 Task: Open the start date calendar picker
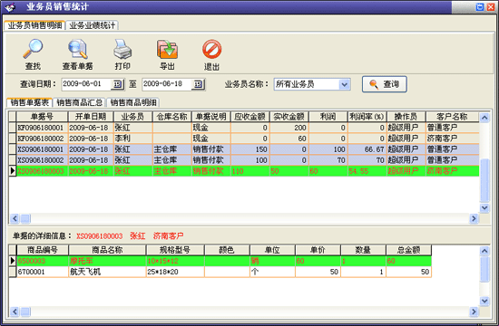pos(117,84)
